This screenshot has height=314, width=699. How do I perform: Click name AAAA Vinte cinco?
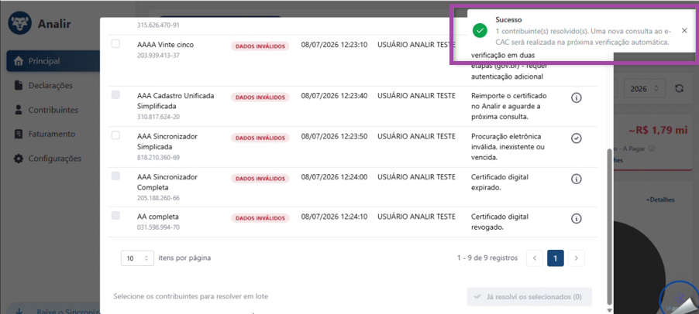[165, 45]
